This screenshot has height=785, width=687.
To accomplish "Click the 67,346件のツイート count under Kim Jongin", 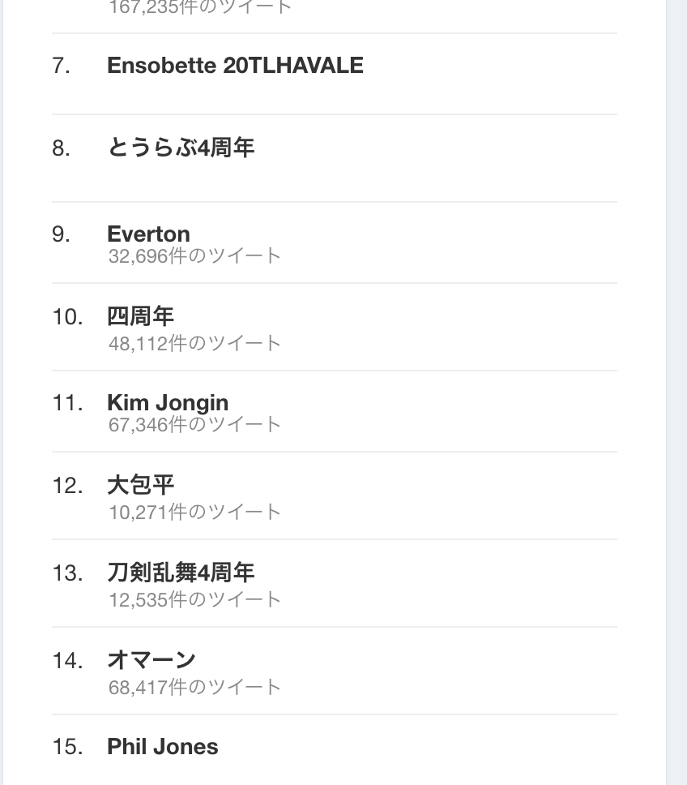I will tap(194, 424).
